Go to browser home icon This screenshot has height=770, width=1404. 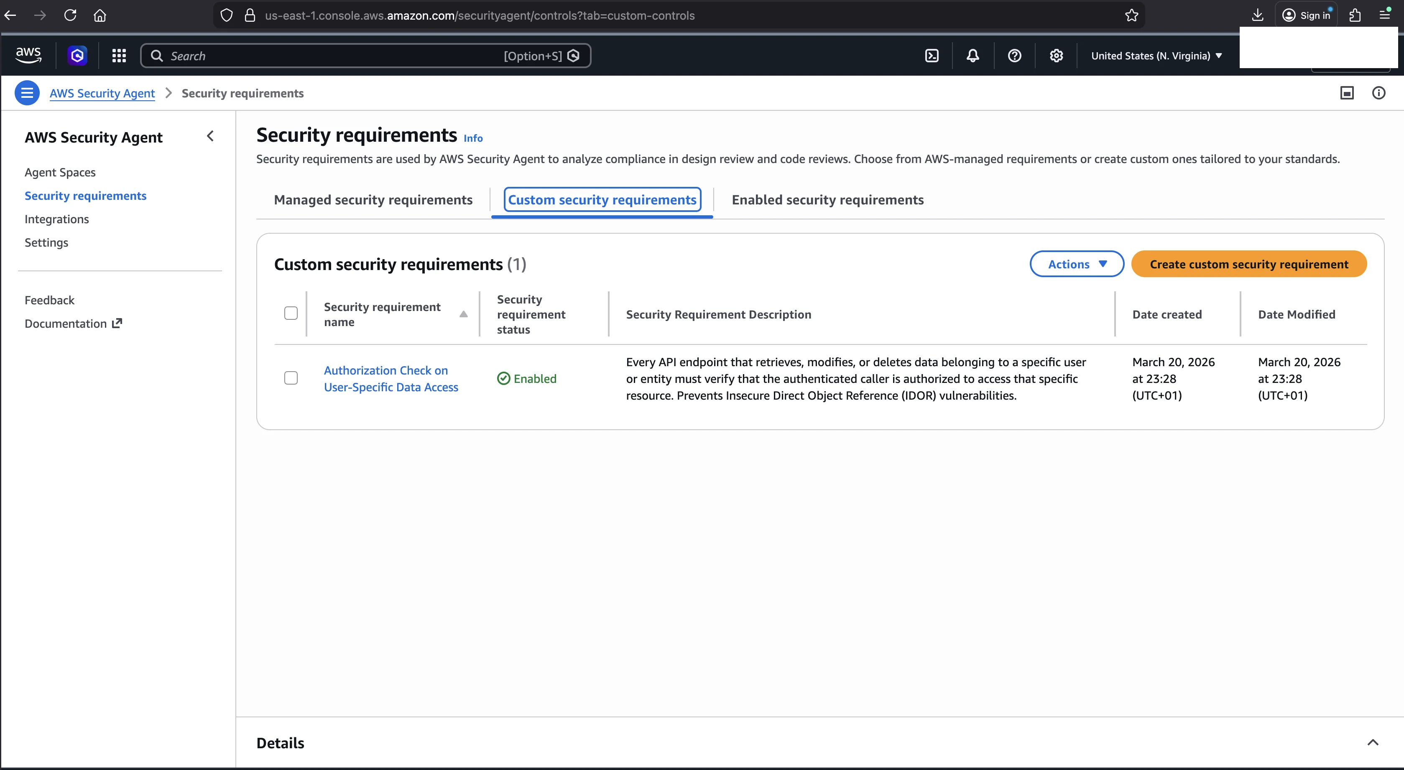[x=100, y=15]
